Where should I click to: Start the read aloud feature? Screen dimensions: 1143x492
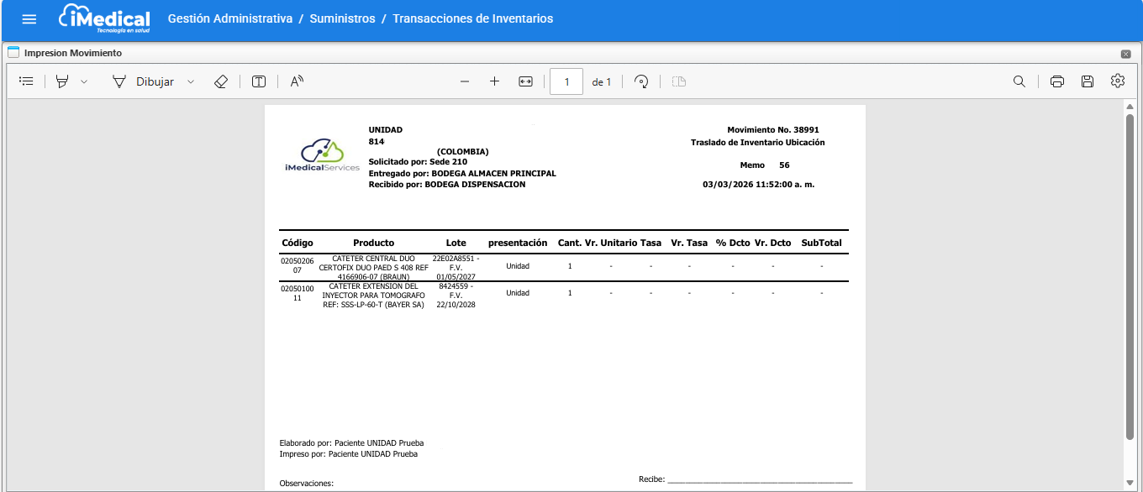297,81
